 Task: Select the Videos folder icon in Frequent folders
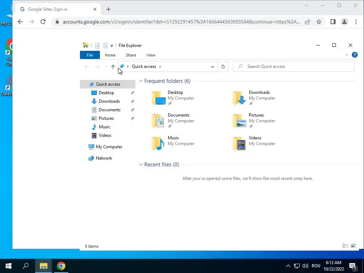click(x=239, y=144)
